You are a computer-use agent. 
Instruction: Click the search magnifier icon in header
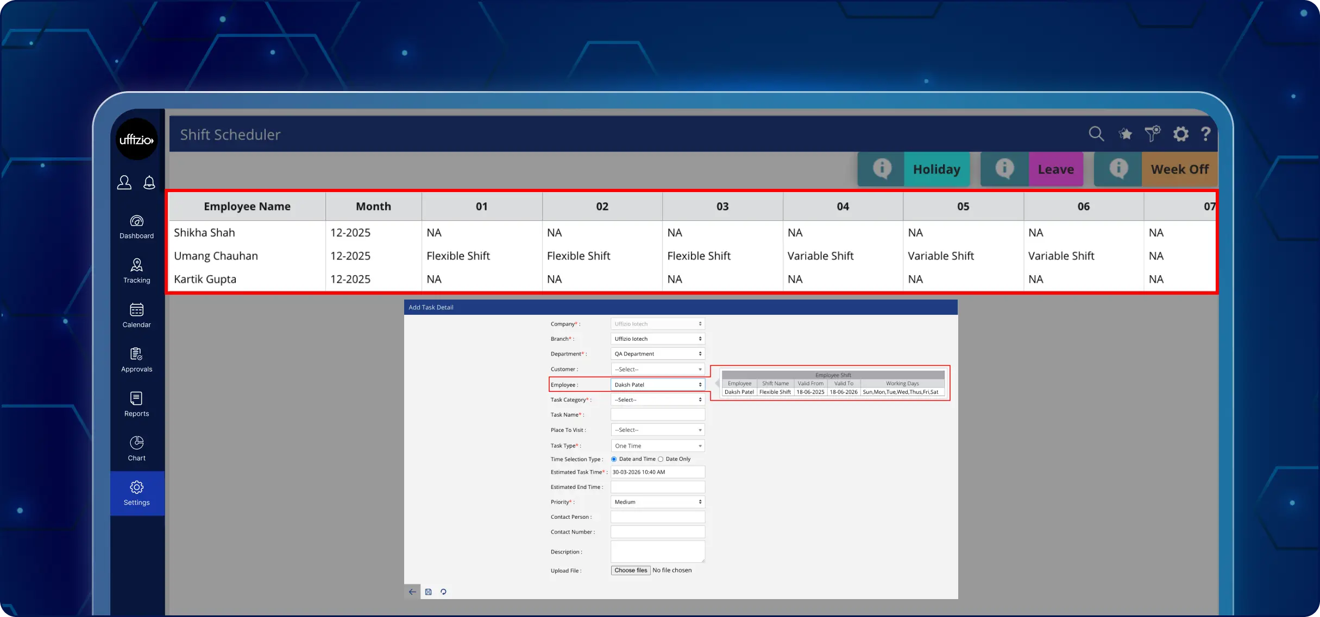pos(1096,134)
